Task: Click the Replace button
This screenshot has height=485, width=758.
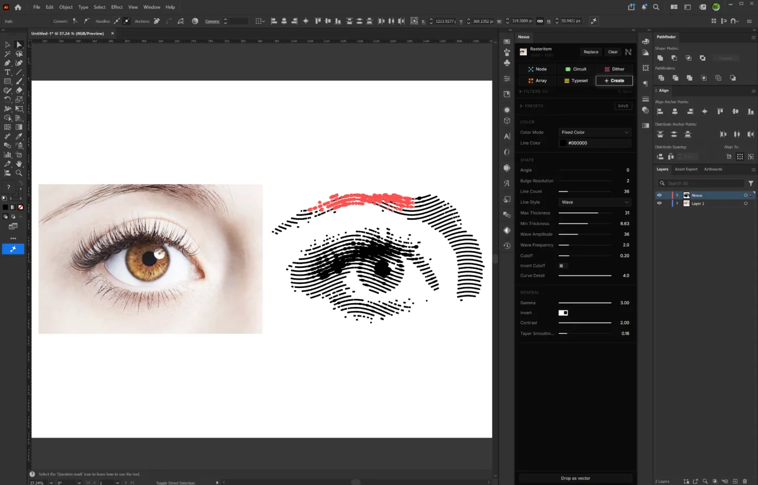Action: tap(591, 52)
